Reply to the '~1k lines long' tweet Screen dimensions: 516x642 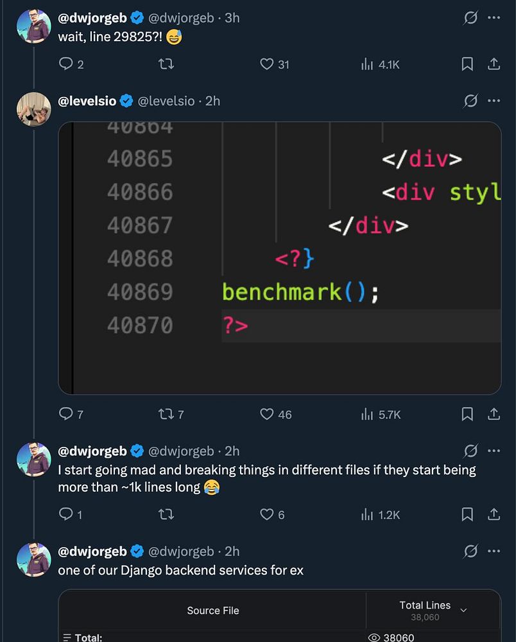(x=66, y=514)
